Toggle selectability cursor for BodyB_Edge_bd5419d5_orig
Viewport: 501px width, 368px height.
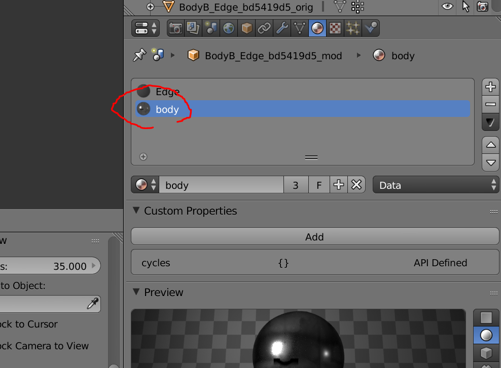coord(466,7)
